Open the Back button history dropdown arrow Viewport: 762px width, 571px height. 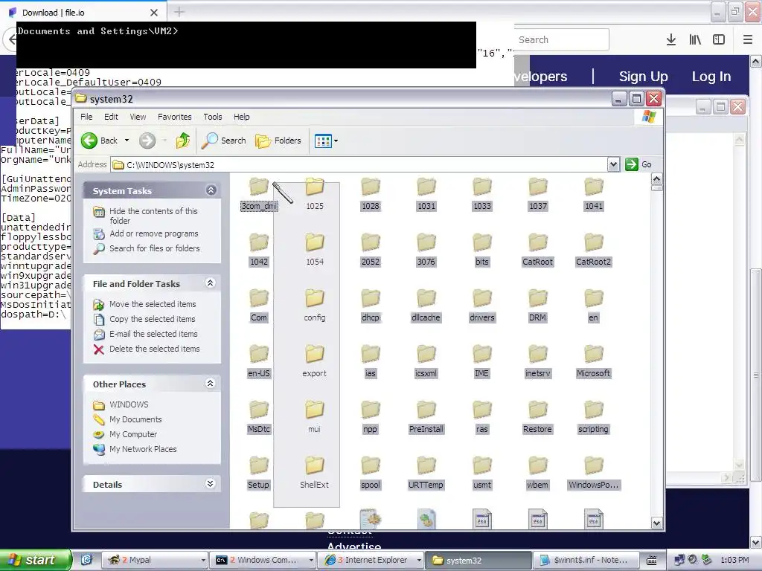(127, 141)
